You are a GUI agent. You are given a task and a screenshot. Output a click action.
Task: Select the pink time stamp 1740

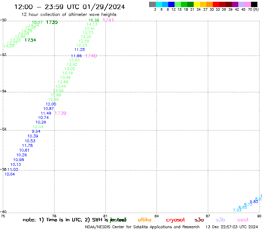pyautogui.click(x=91, y=56)
